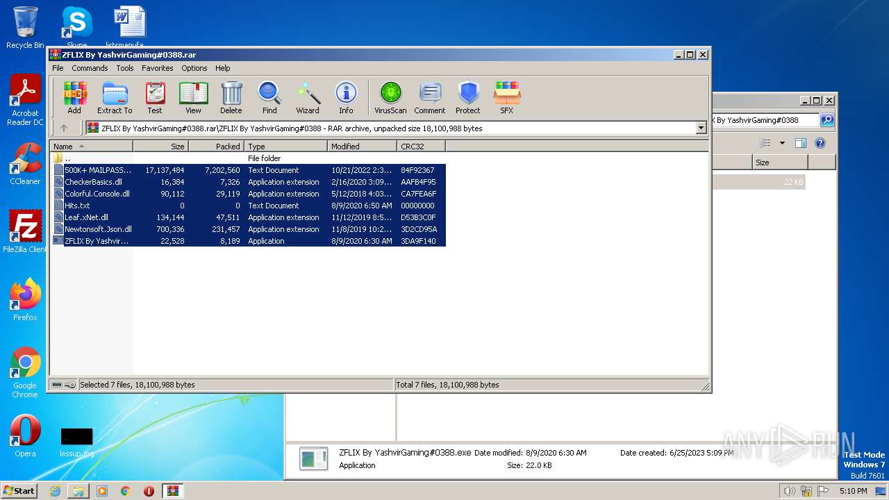The width and height of the screenshot is (889, 500).
Task: Open Firefox desktop icon
Action: click(x=25, y=300)
